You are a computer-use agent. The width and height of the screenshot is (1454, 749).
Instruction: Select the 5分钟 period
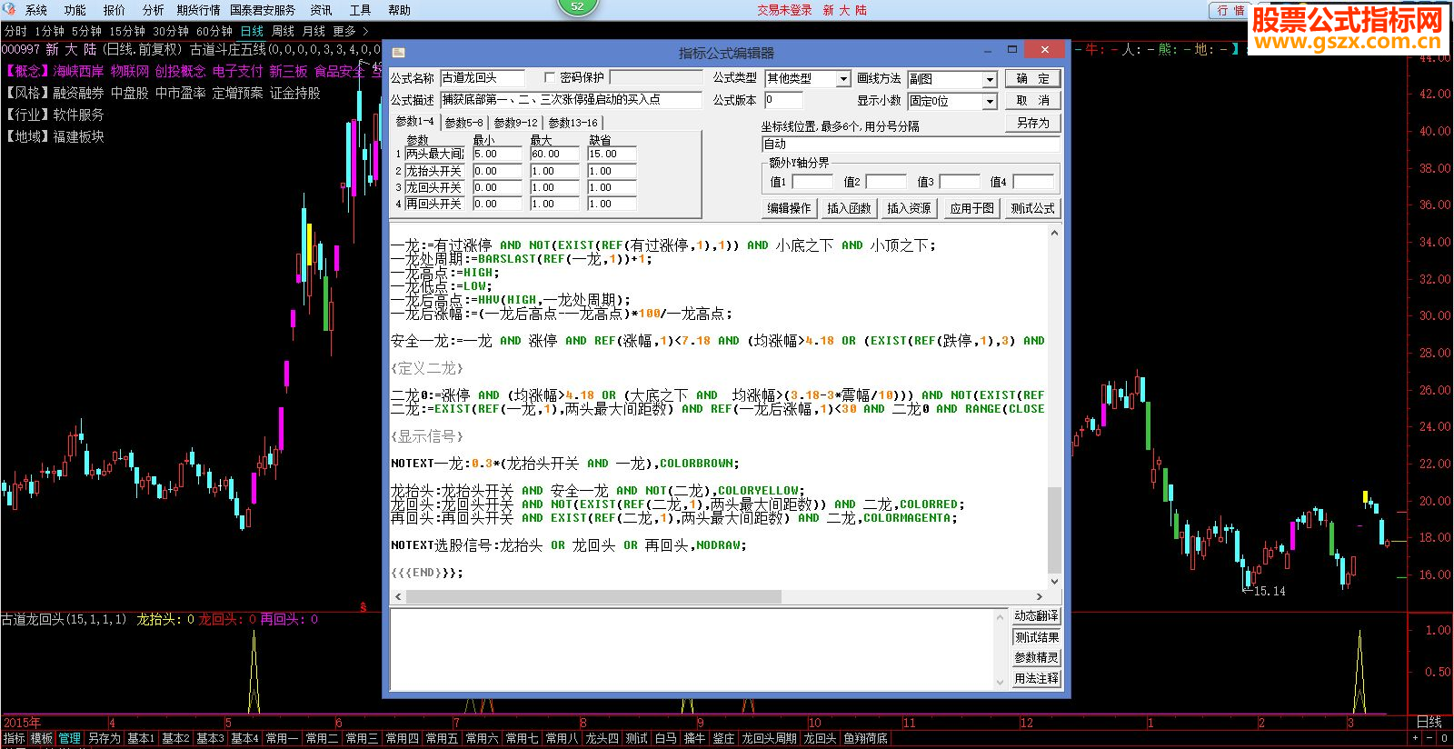click(86, 31)
